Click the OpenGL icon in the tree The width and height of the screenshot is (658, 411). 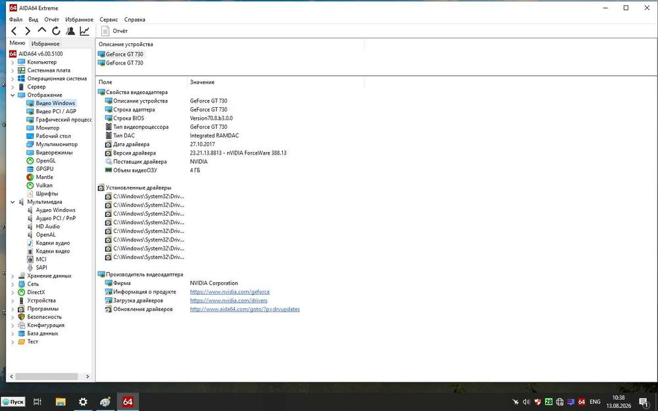click(30, 160)
